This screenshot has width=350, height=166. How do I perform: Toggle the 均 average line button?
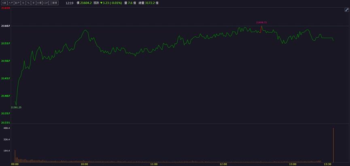(x=23, y=3)
